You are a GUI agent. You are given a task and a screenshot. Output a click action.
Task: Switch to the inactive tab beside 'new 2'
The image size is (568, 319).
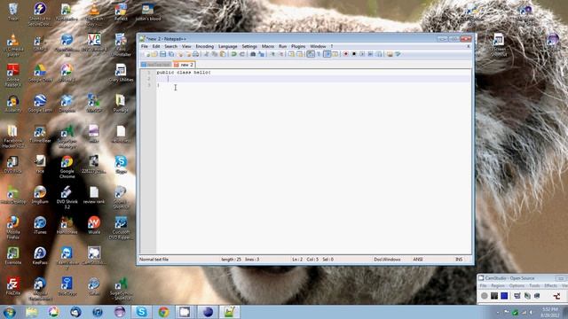156,65
